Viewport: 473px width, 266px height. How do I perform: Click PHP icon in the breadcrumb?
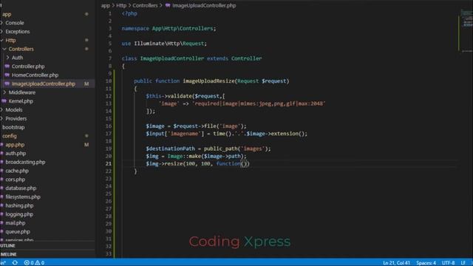(x=168, y=5)
